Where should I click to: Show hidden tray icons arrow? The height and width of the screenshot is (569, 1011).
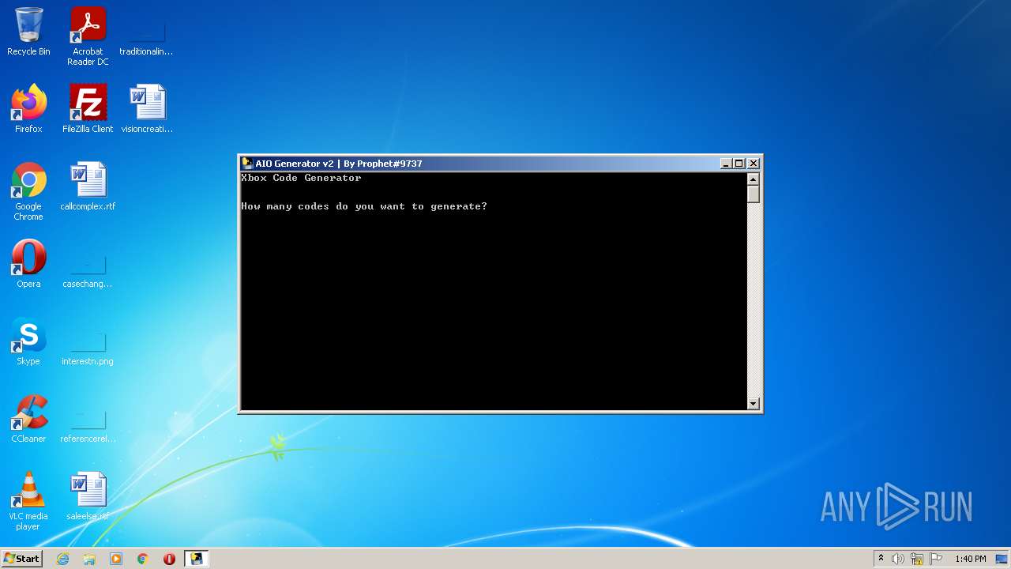coord(881,559)
